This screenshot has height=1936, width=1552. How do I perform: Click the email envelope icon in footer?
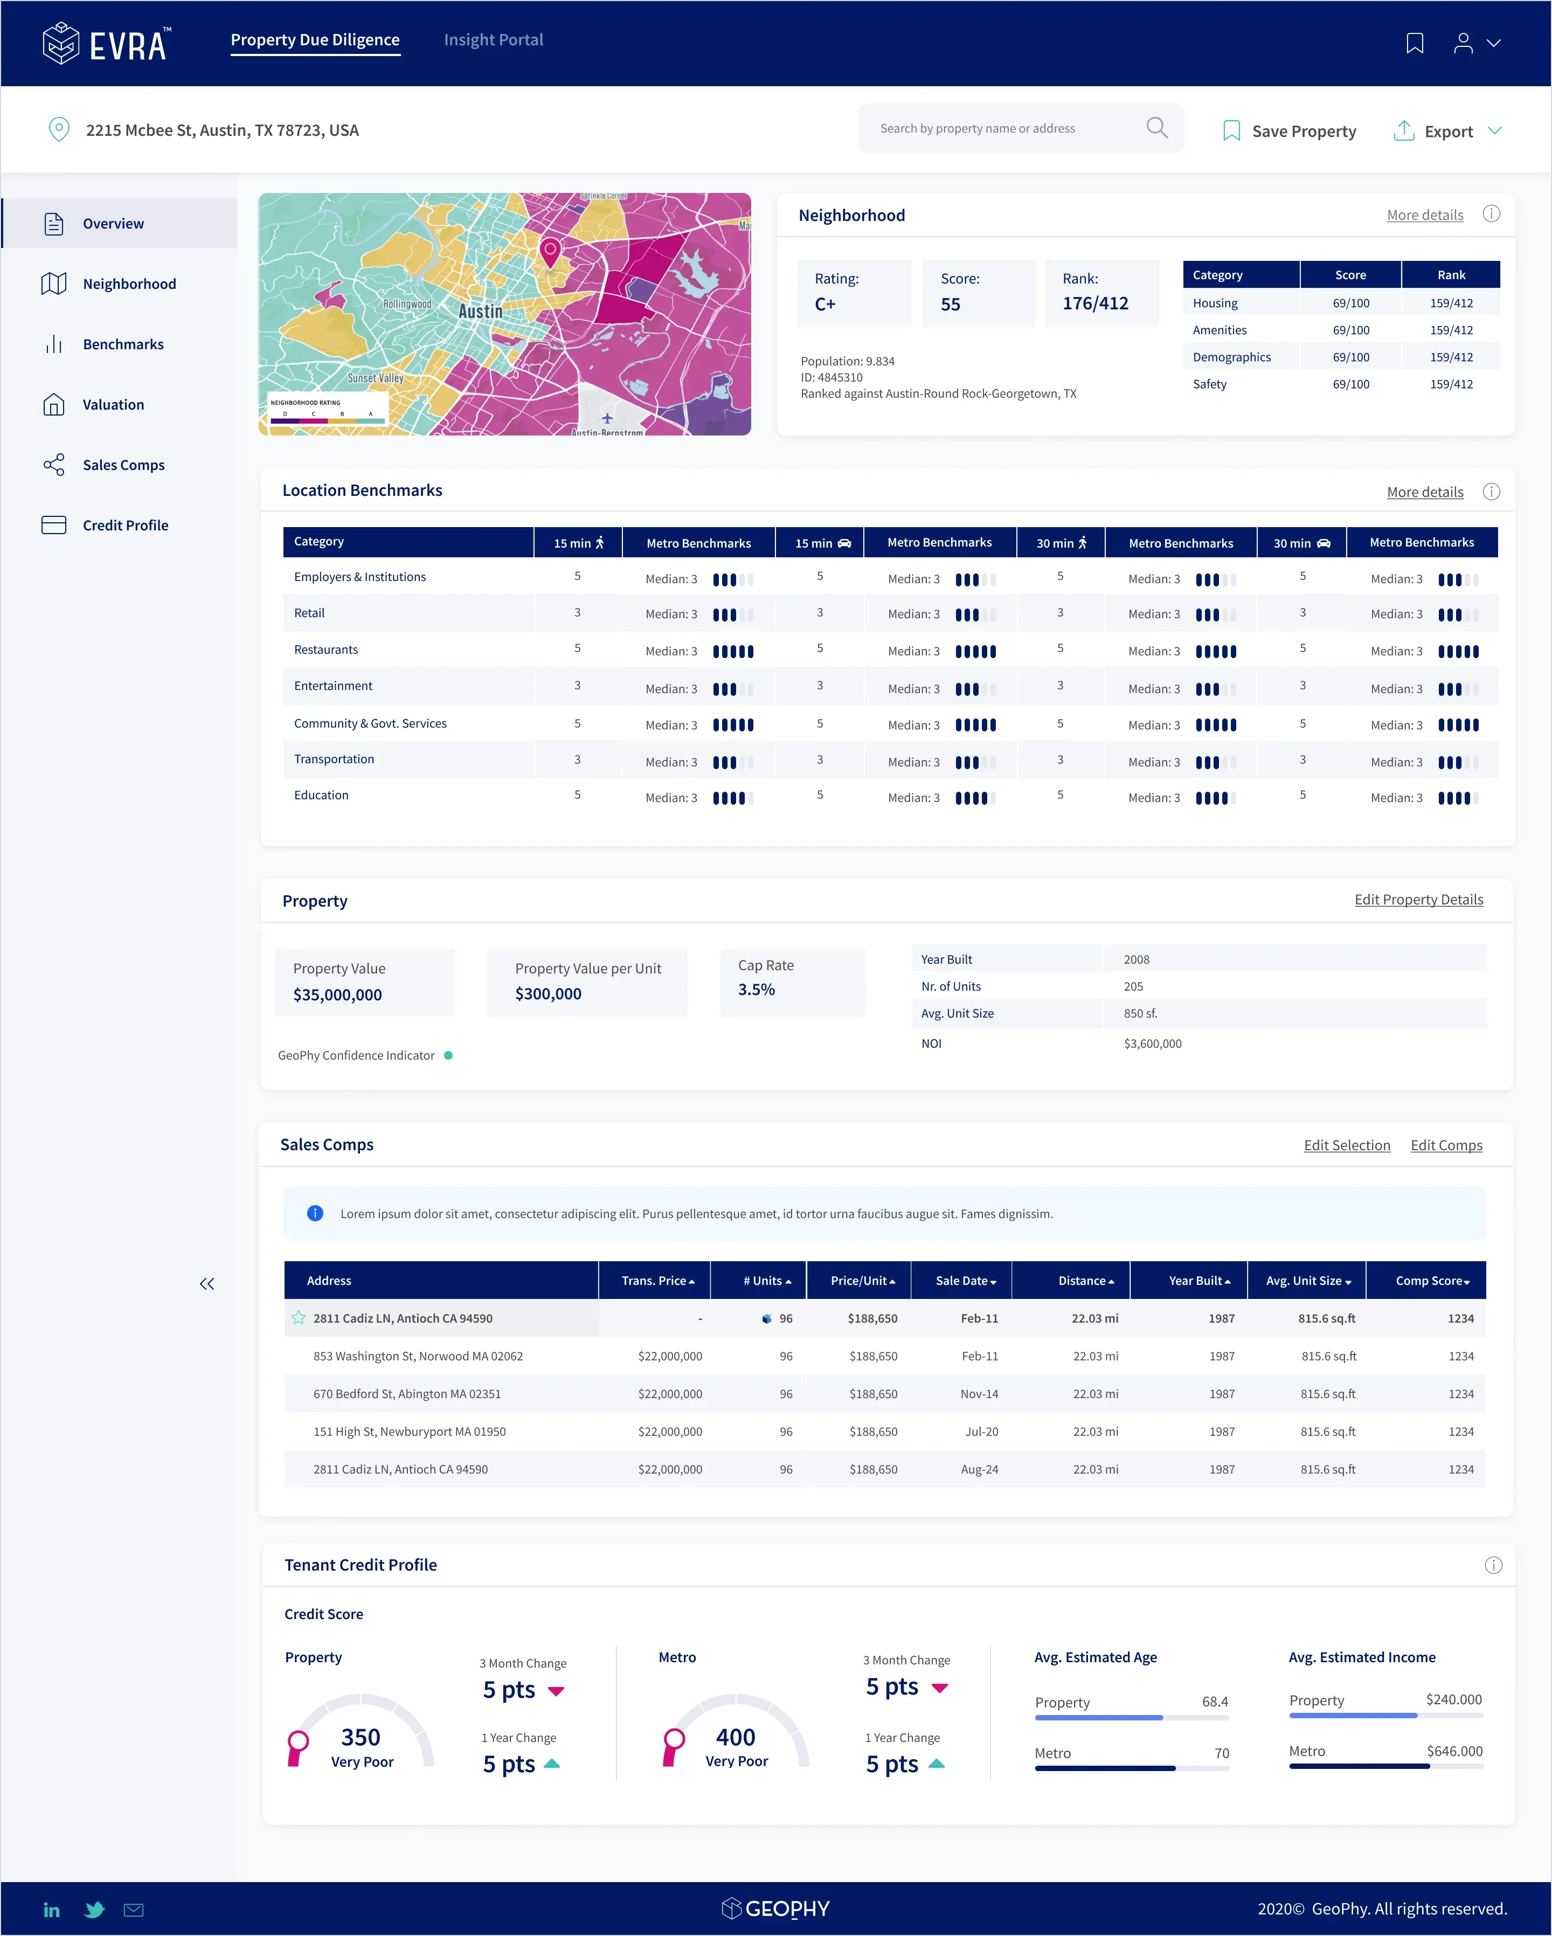pos(134,1910)
